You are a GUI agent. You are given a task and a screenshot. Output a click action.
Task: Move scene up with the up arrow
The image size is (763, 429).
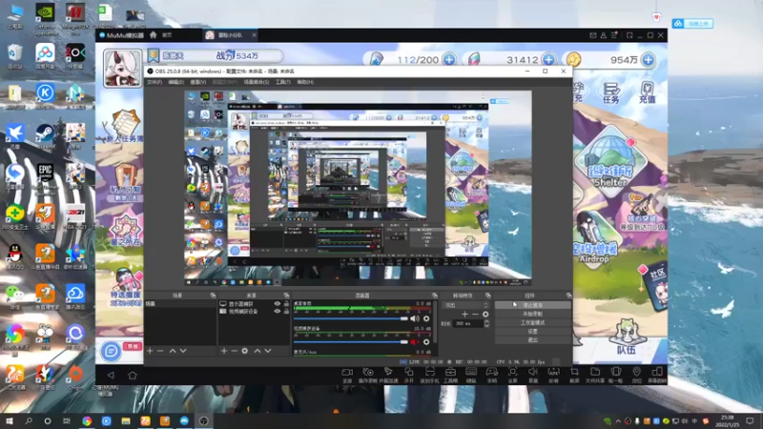173,351
